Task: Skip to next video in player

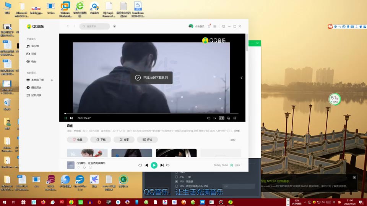Action: pyautogui.click(x=71, y=118)
